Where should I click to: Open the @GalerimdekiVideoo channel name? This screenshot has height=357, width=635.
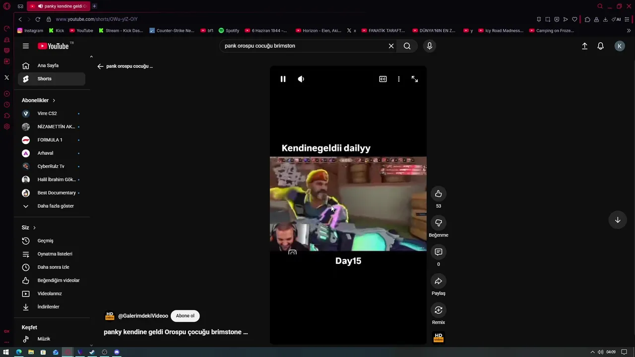click(143, 316)
